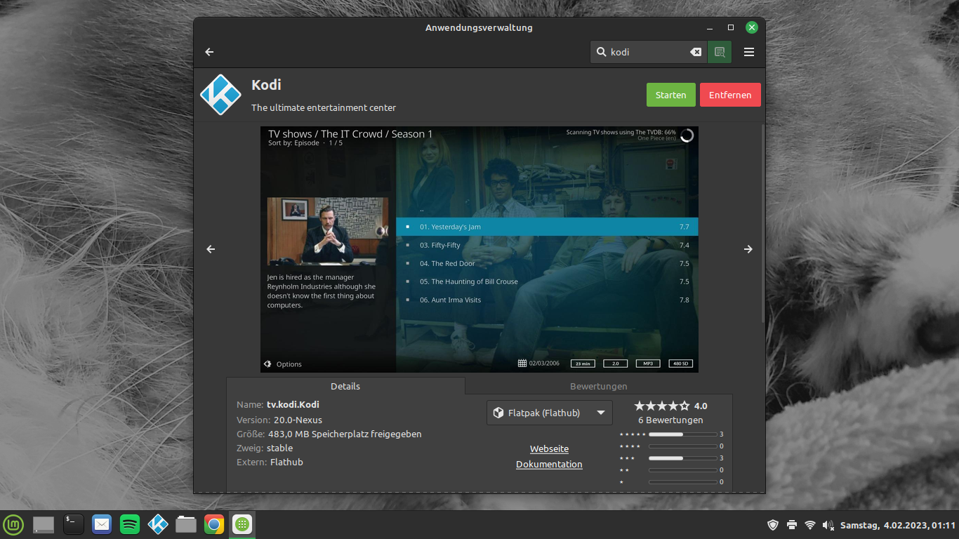The height and width of the screenshot is (539, 959).
Task: Click in the kodi search field
Action: tap(648, 52)
